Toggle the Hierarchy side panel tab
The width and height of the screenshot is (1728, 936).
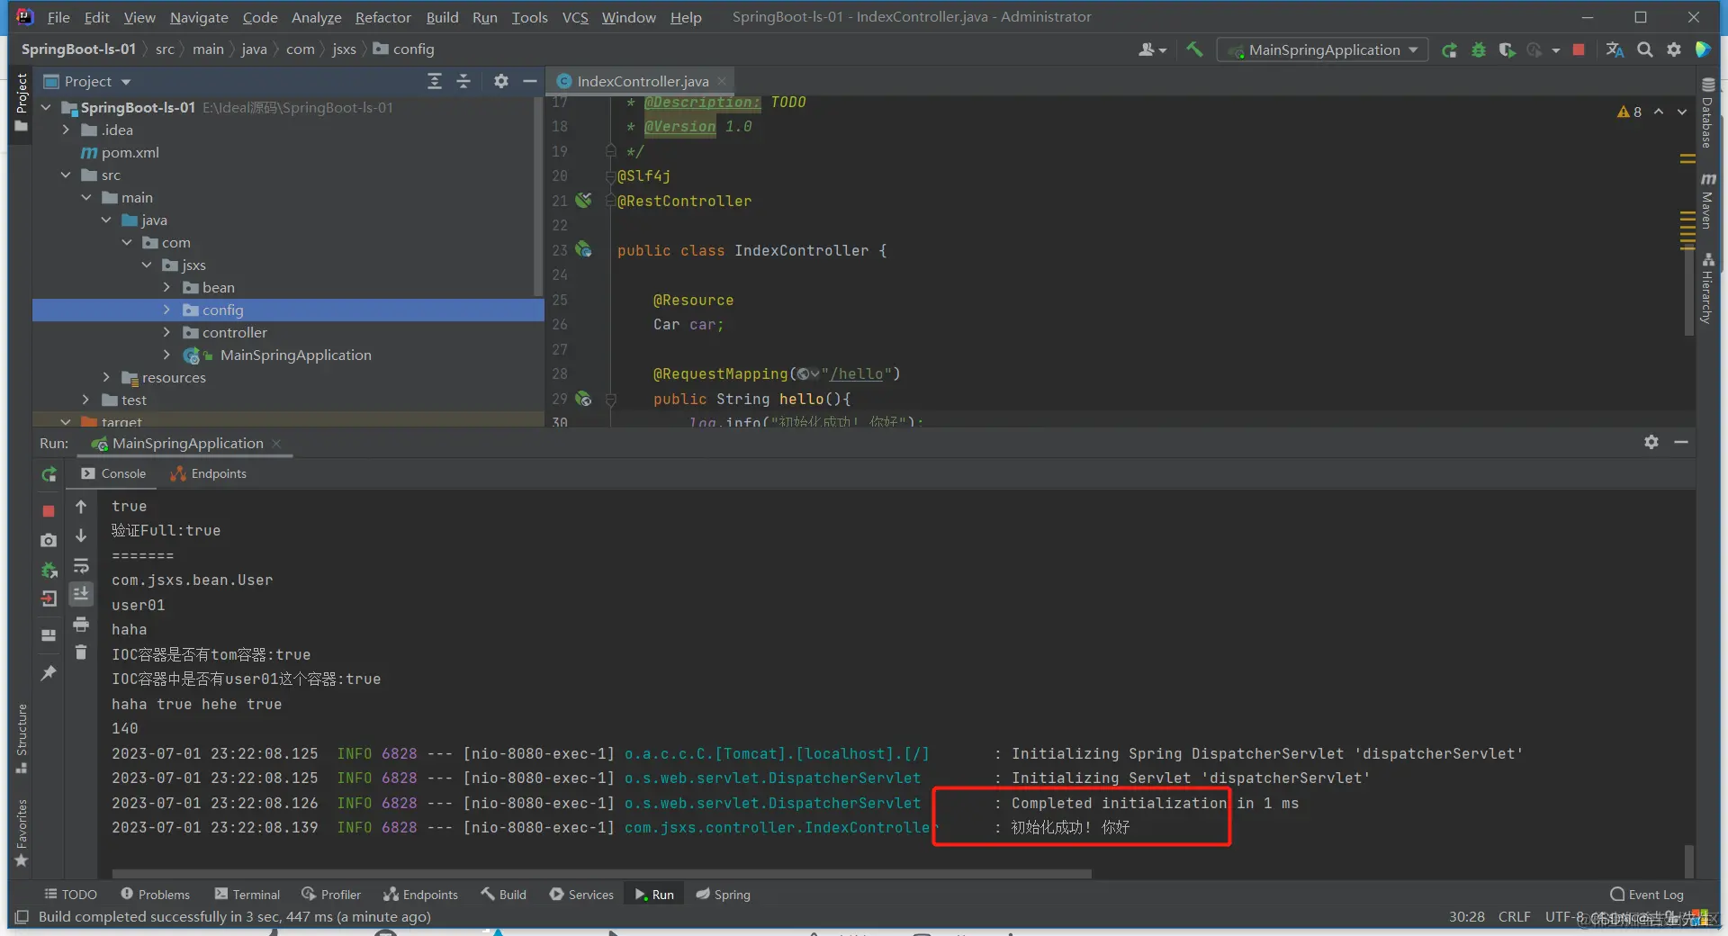pyautogui.click(x=1707, y=288)
